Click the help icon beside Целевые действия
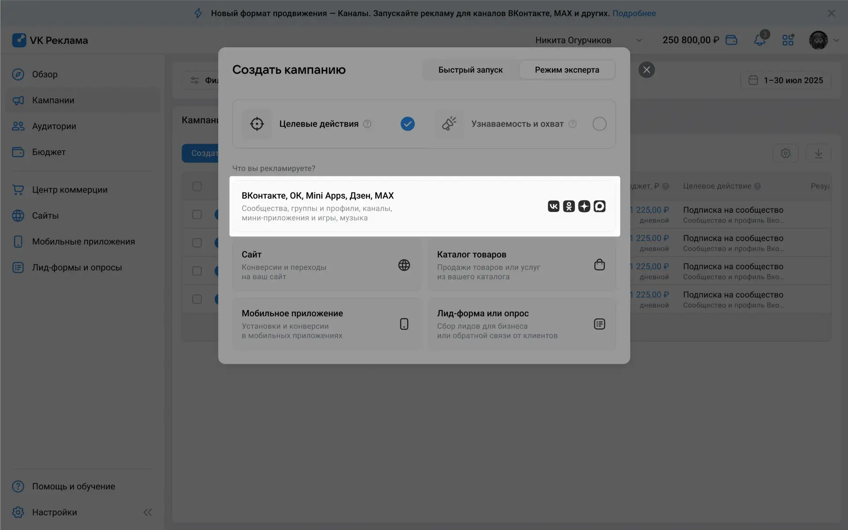848x530 pixels. pos(367,124)
